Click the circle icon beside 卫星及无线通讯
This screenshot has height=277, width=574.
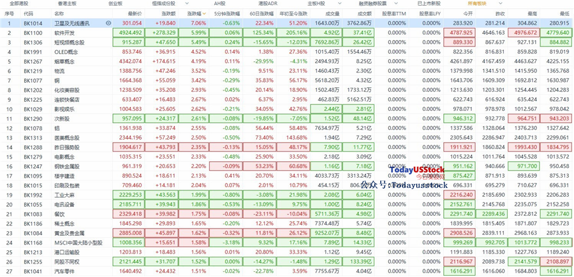tap(108, 23)
